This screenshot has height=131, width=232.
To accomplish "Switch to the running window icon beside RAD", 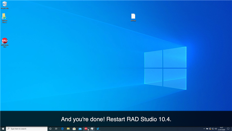I will [92, 129].
